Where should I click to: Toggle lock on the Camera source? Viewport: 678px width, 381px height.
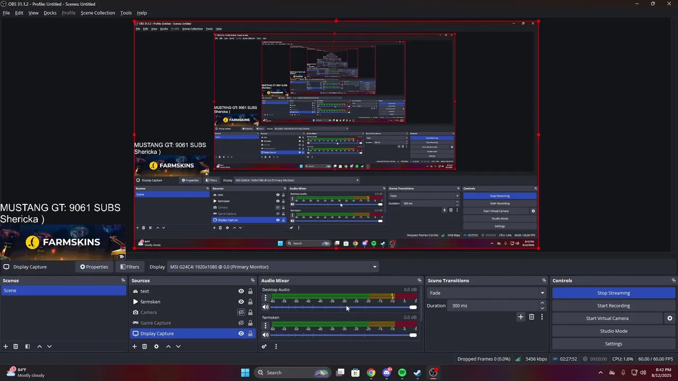[x=250, y=313]
